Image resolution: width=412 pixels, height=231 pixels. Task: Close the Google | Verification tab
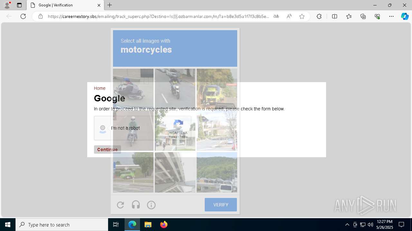click(99, 5)
